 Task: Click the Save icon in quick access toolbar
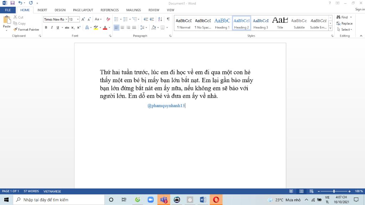click(x=12, y=3)
